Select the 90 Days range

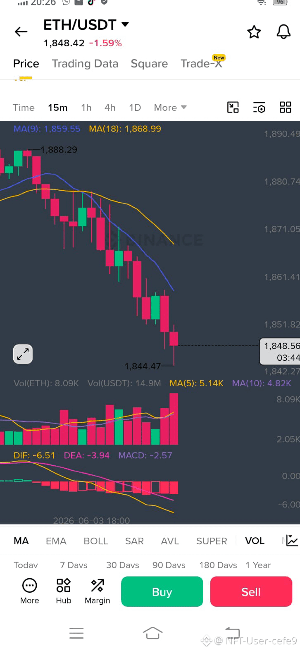click(169, 565)
